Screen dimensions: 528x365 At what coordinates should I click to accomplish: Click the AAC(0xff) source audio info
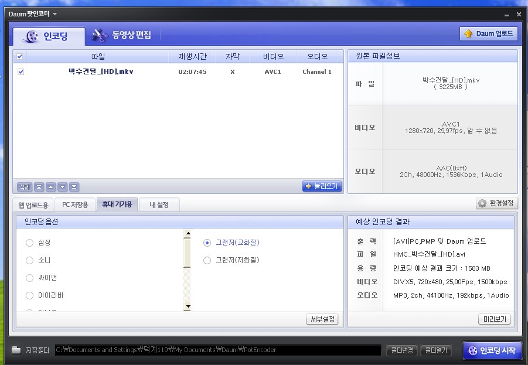pyautogui.click(x=451, y=168)
